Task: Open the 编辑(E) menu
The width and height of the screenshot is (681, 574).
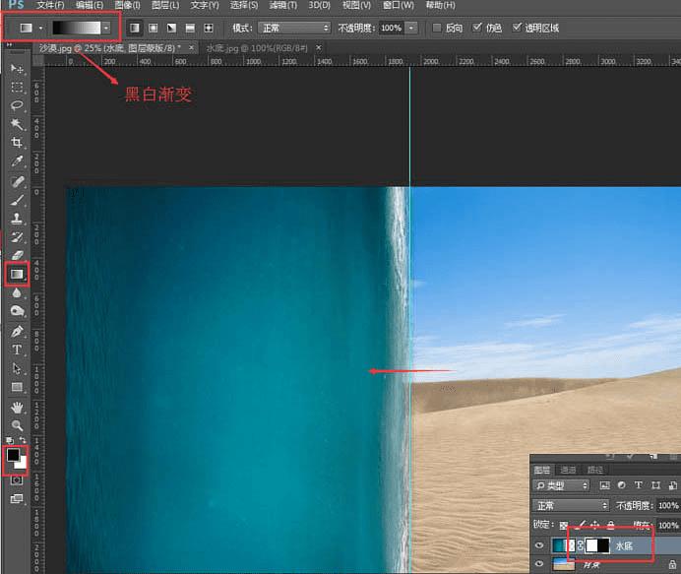Action: pos(90,5)
